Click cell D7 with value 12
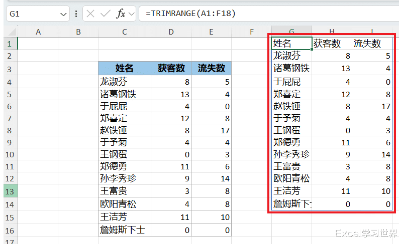The width and height of the screenshot is (402, 244). coord(171,118)
